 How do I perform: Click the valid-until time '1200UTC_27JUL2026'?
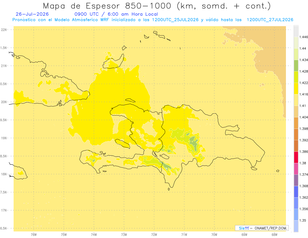click(270, 20)
